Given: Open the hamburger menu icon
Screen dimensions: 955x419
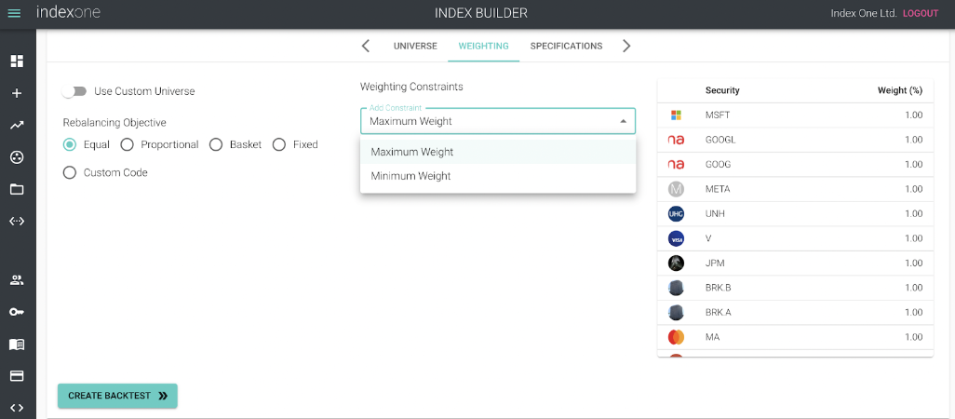Looking at the screenshot, I should [14, 13].
